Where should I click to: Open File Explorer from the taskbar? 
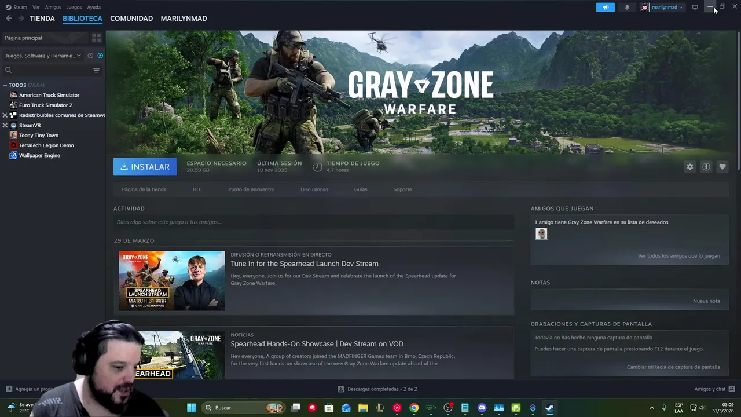pos(363,408)
